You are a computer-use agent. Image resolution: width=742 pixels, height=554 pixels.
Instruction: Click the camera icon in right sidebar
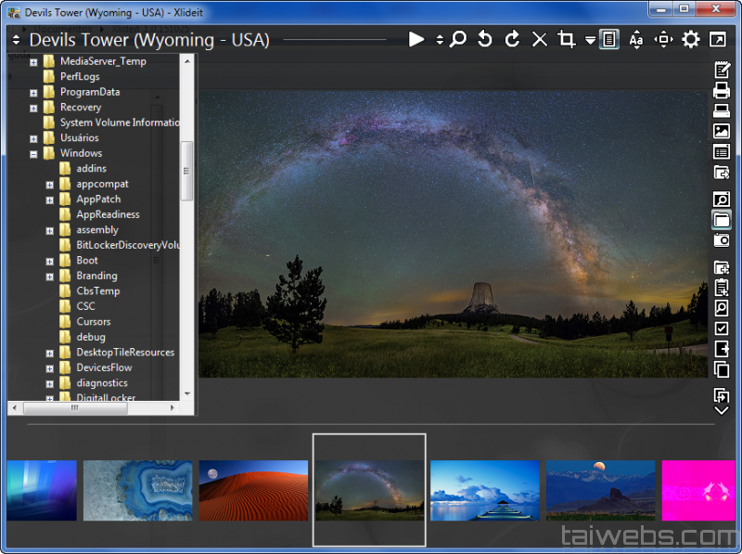click(722, 239)
